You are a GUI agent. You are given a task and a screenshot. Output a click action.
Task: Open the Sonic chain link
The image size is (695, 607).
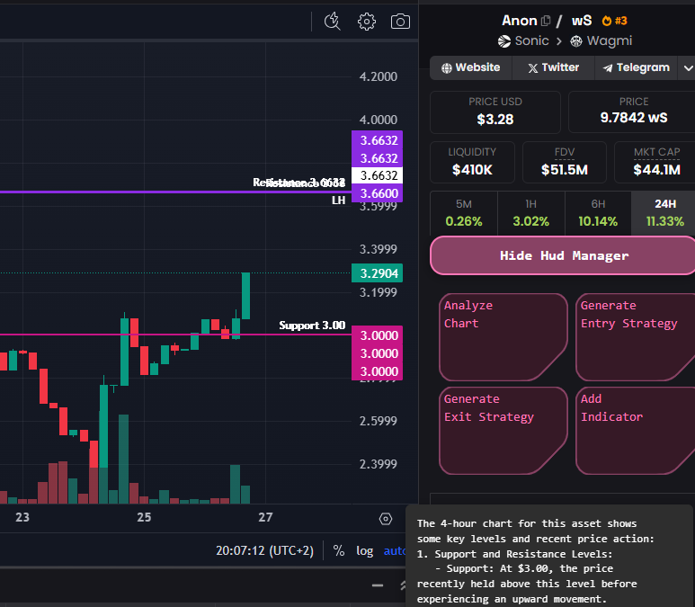523,40
